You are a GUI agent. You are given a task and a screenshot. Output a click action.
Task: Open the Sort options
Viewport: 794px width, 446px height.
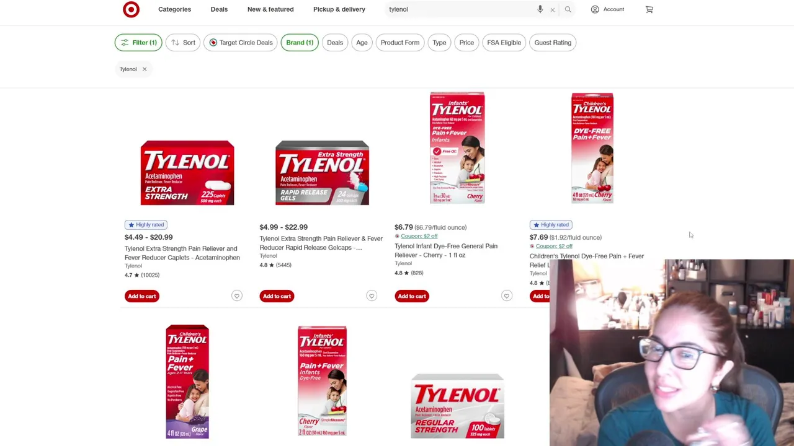(x=183, y=43)
